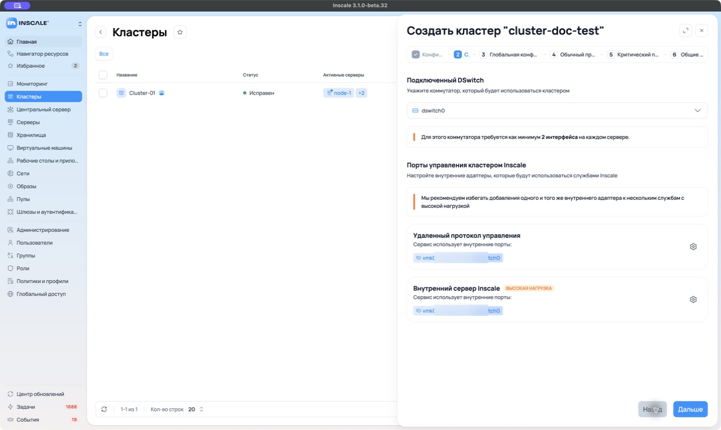Tick checkbox for Cluster-01 row
The width and height of the screenshot is (721, 430).
(103, 93)
